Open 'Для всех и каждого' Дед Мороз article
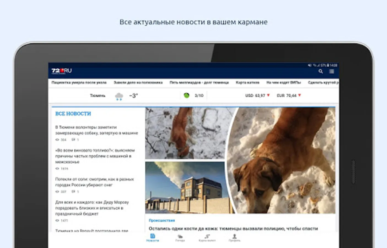The width and height of the screenshot is (387, 248). (x=92, y=208)
